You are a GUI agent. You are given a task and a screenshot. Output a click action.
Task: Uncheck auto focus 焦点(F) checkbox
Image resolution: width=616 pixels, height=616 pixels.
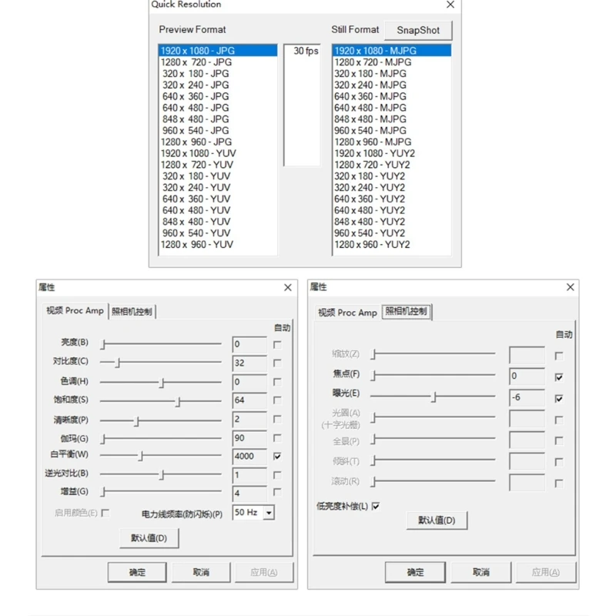pos(559,377)
